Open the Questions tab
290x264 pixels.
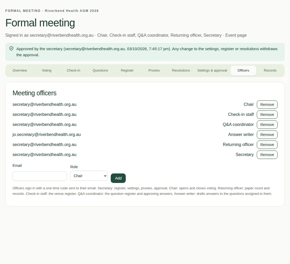click(x=100, y=70)
